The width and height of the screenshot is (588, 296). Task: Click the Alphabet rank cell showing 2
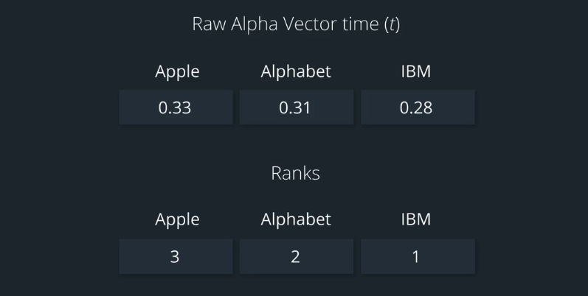click(x=295, y=257)
